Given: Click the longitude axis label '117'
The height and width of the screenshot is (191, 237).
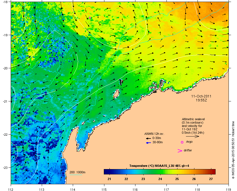Looking at the screenshot, I should 166,190.
